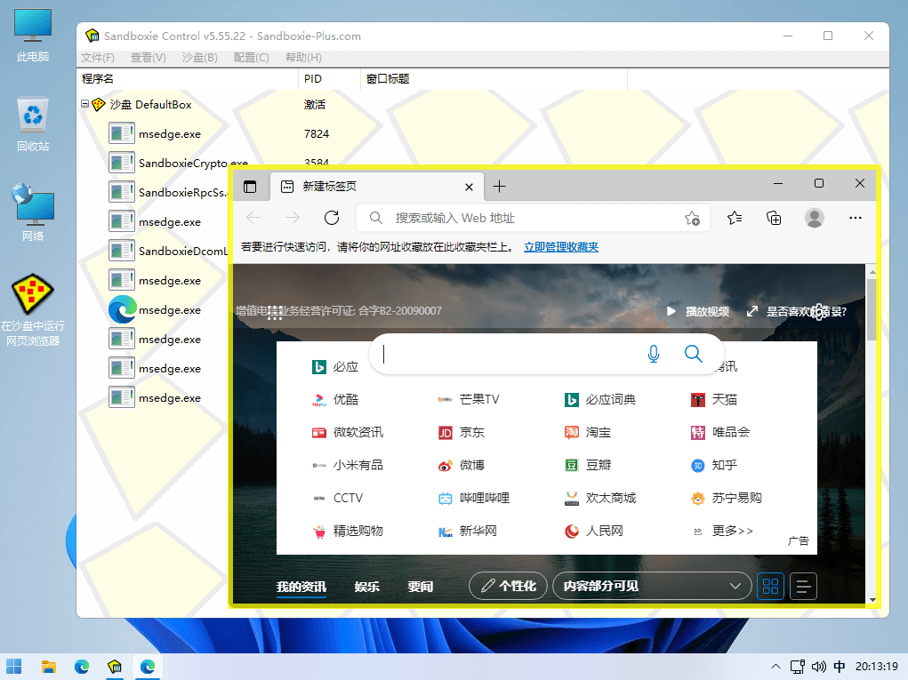This screenshot has height=680, width=908.
Task: Focus the Edge address bar
Action: tap(533, 218)
